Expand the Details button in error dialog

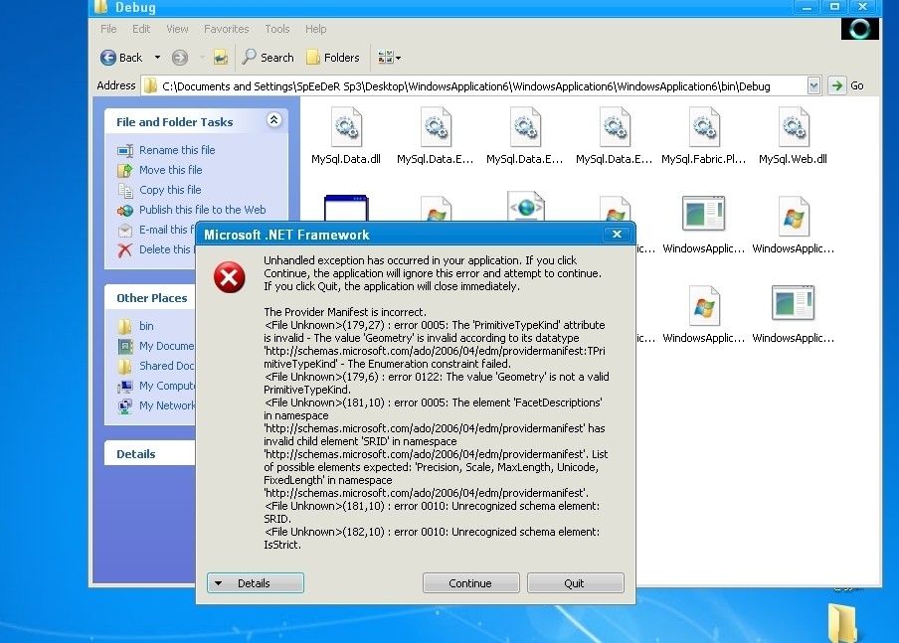[x=255, y=583]
